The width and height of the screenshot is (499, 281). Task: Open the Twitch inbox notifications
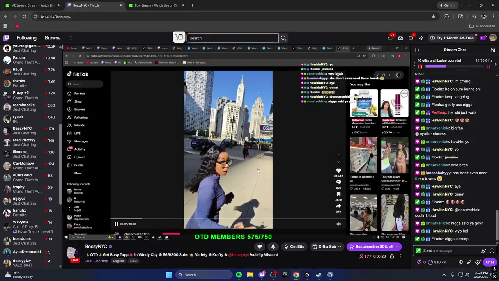tap(400, 38)
